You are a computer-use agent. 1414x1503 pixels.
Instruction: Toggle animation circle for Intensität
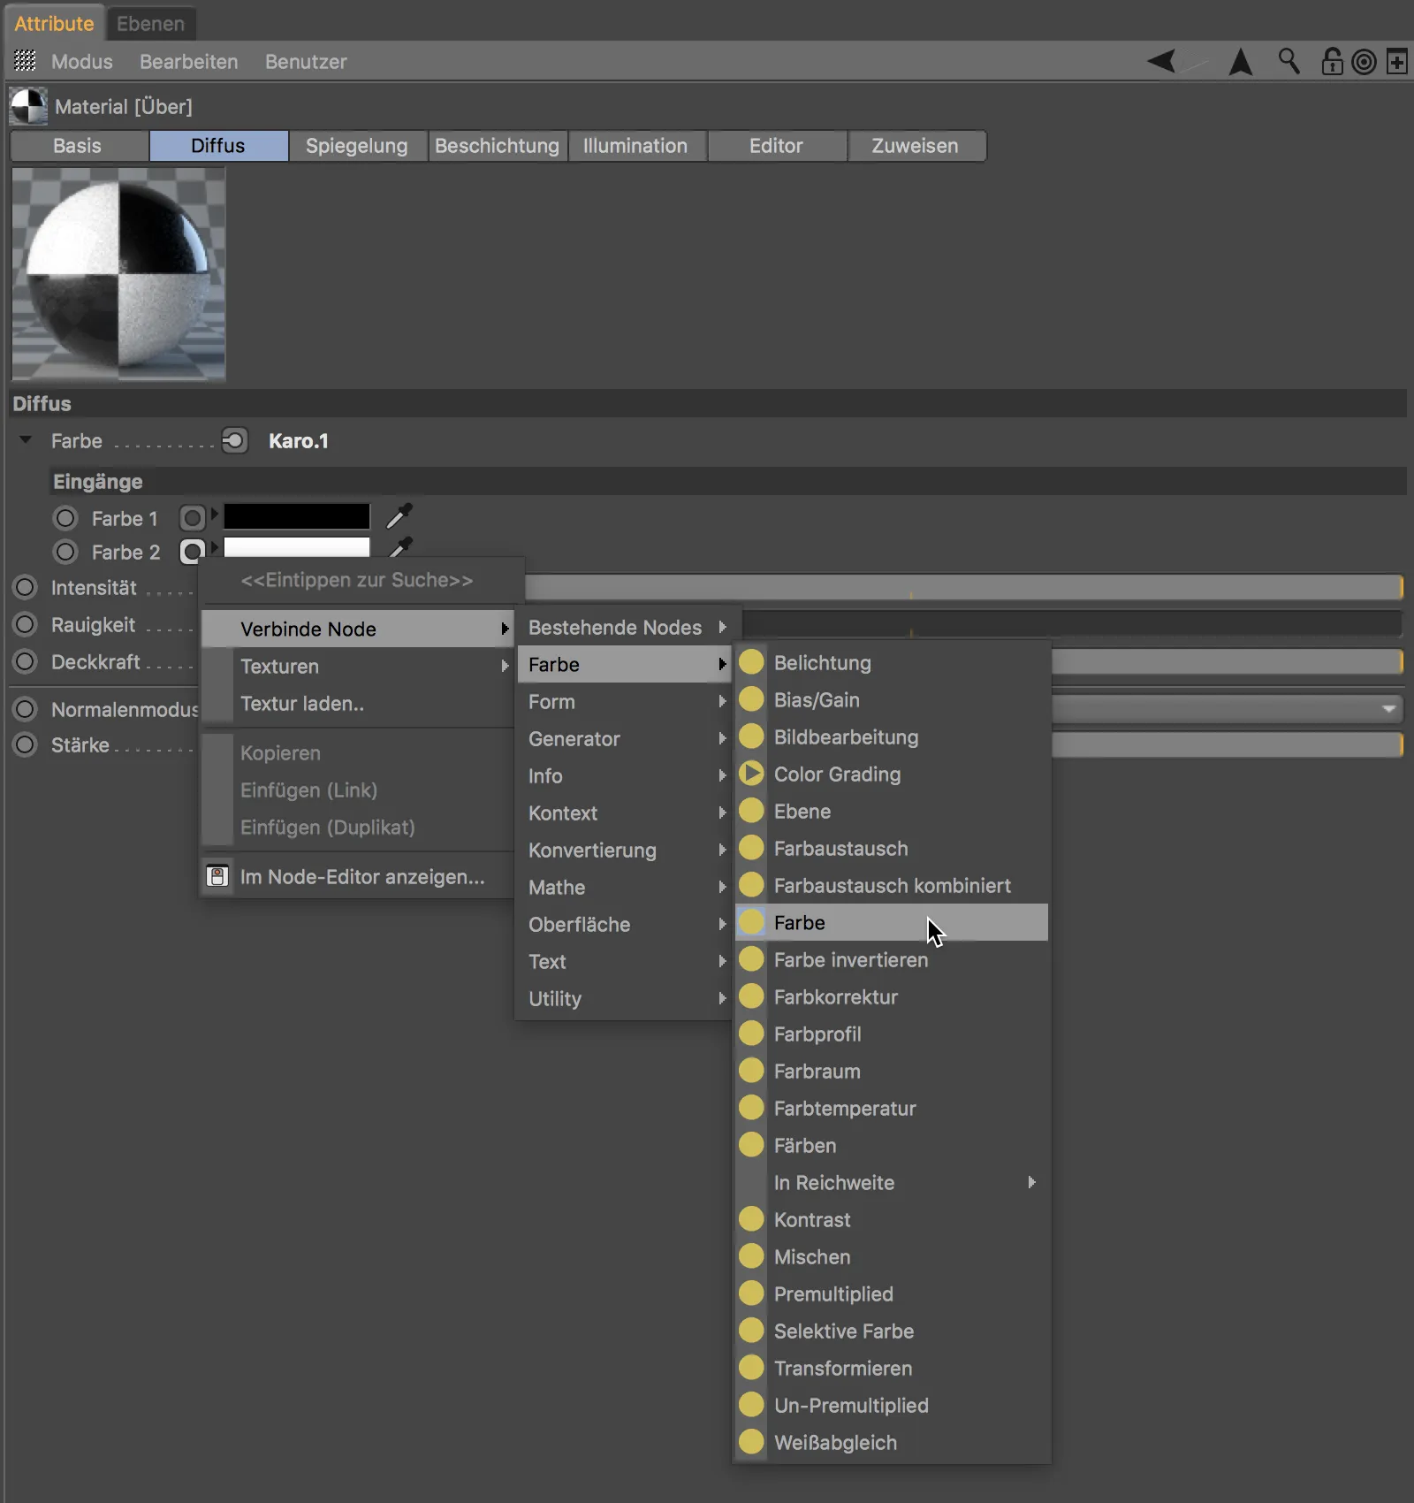[x=26, y=587]
